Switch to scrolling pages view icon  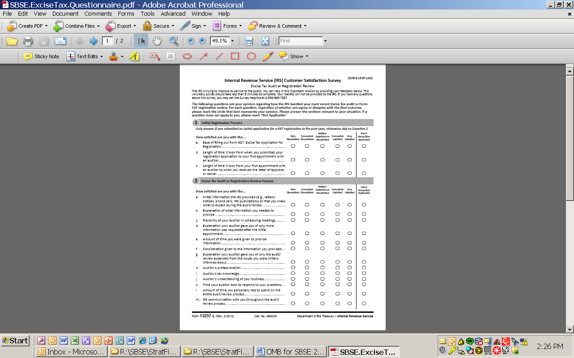pos(249,41)
